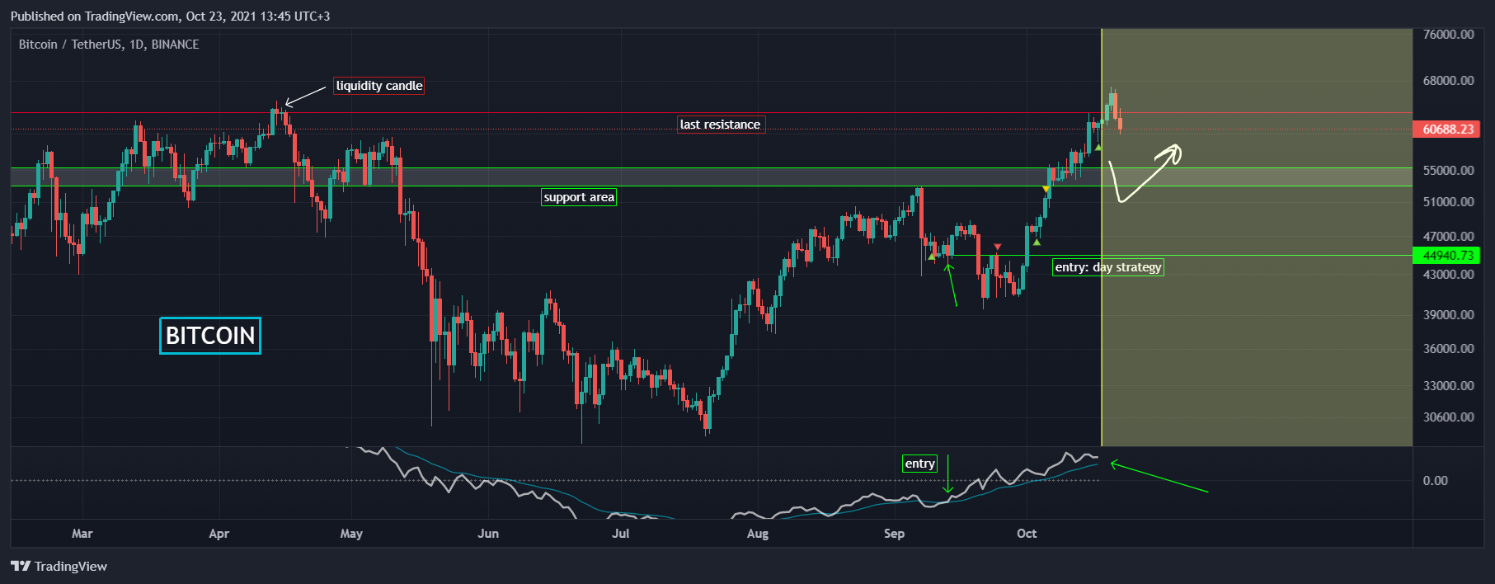Image resolution: width=1495 pixels, height=584 pixels.
Task: Click the 0.00 indicator axis label
Action: pos(1436,481)
